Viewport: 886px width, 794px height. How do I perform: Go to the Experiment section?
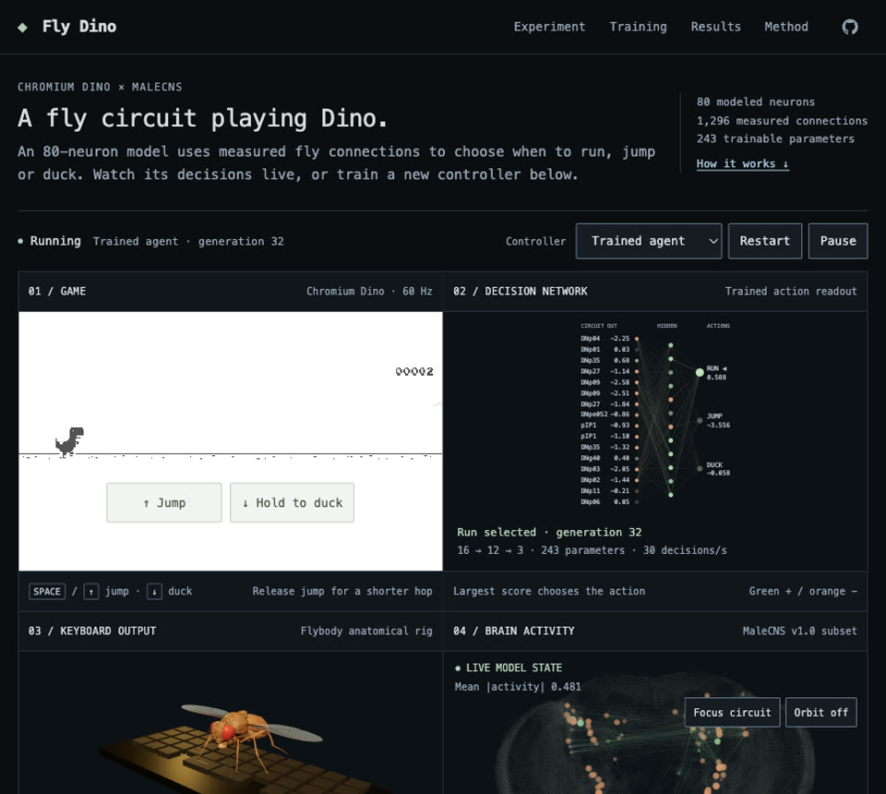click(x=549, y=27)
